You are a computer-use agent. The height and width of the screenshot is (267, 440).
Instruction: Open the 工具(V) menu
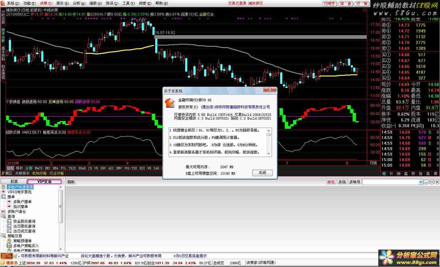(128, 3)
